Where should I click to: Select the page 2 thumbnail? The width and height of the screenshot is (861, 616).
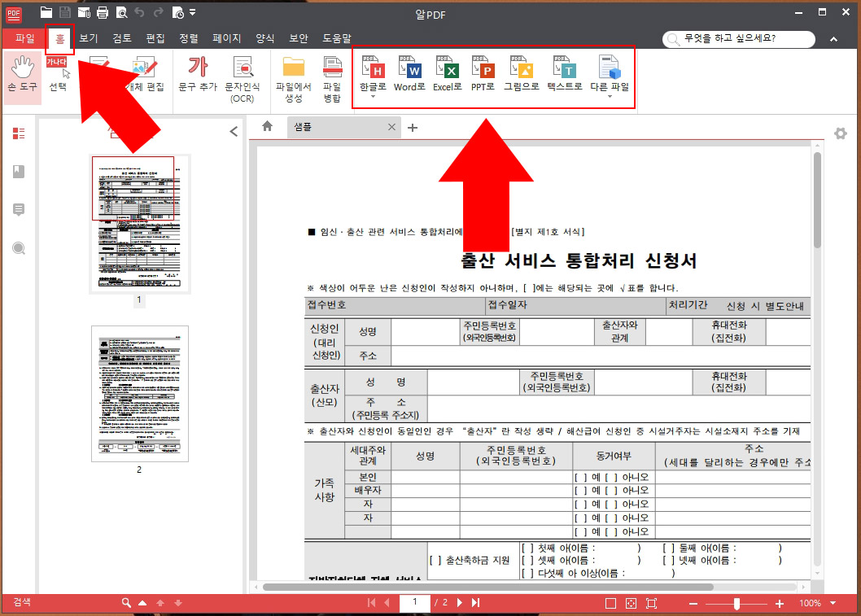click(138, 394)
